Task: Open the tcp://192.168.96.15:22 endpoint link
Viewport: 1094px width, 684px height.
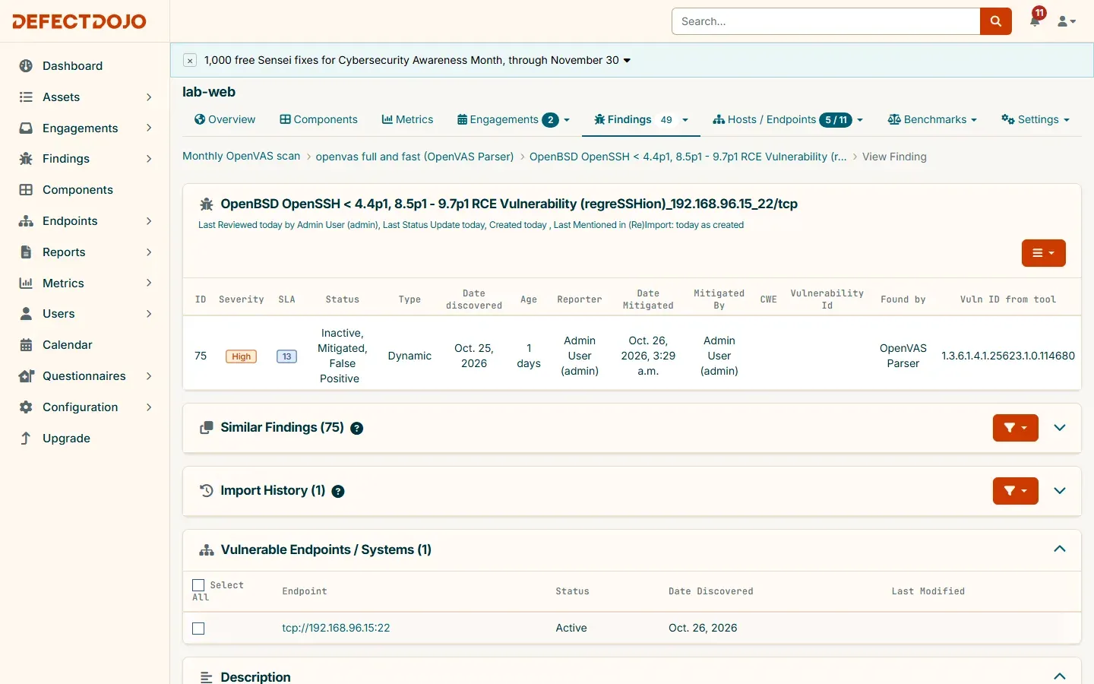Action: point(336,628)
